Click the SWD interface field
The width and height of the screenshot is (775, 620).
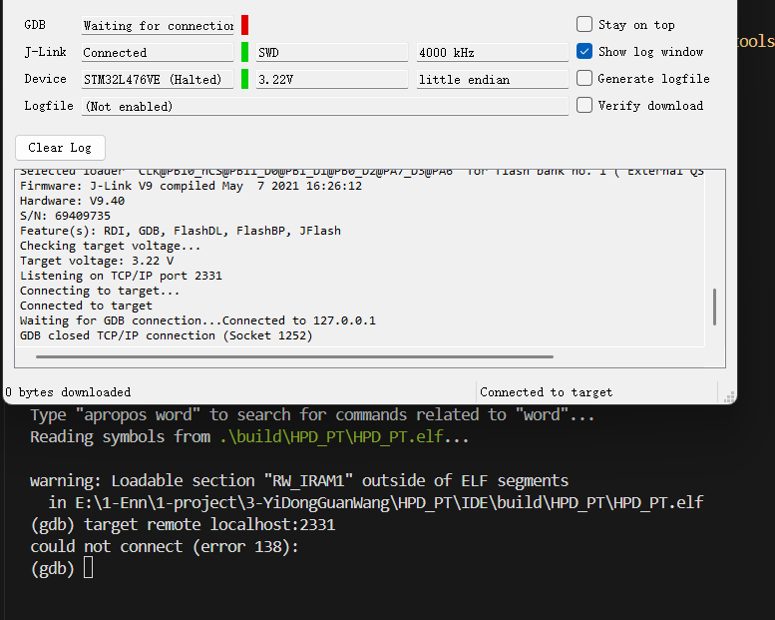click(x=331, y=53)
